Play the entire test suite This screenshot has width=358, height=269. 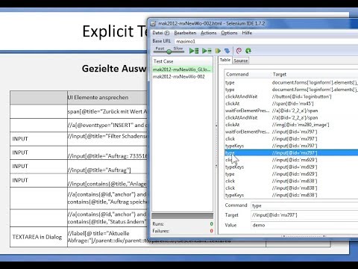194,51
